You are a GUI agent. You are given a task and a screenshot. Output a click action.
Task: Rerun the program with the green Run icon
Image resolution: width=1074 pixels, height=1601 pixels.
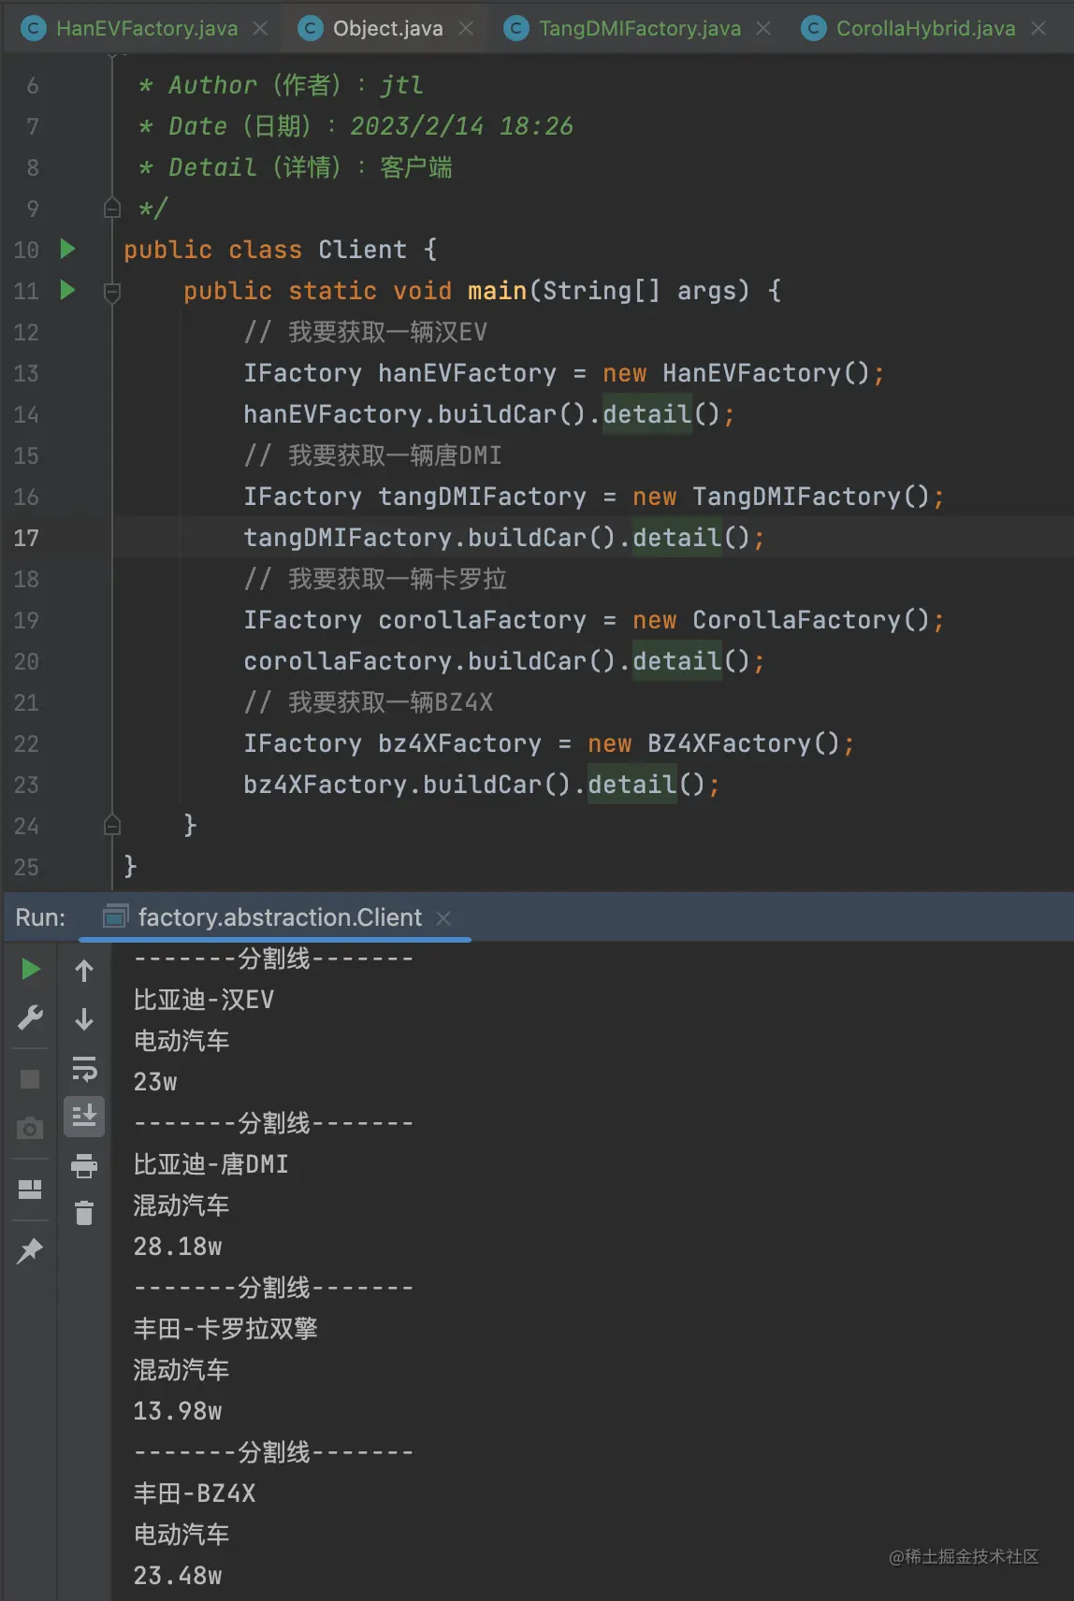(x=30, y=970)
